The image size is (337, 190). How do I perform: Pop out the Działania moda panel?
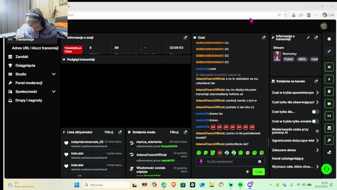185,132
